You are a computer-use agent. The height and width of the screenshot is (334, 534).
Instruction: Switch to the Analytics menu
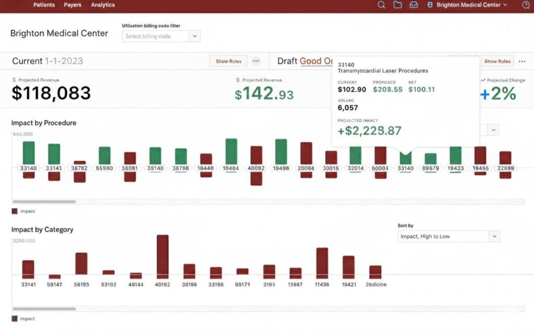pyautogui.click(x=103, y=5)
